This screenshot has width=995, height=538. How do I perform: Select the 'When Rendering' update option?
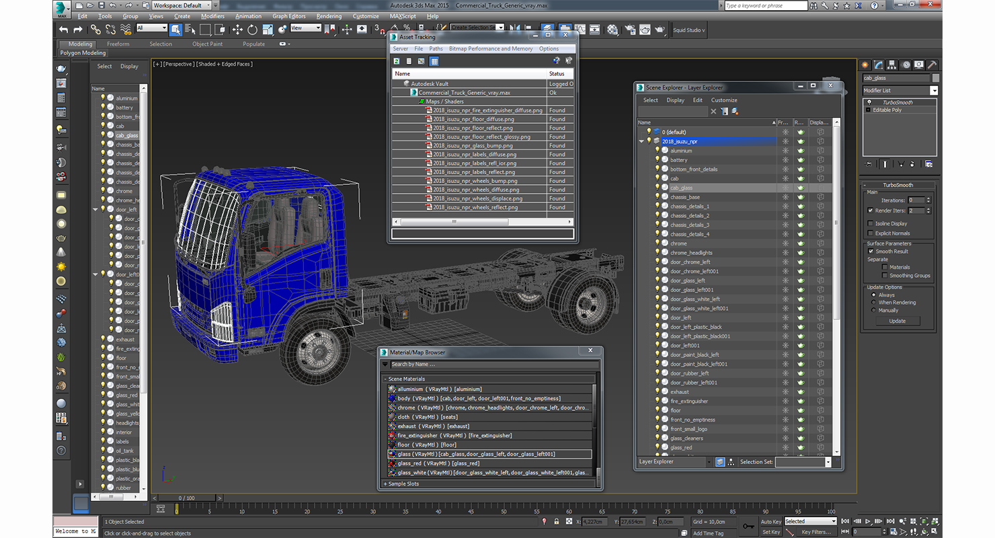[x=874, y=303]
